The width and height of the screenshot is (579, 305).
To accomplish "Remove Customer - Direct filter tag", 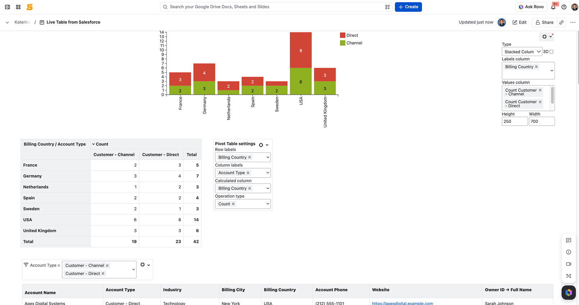I will 103,273.
